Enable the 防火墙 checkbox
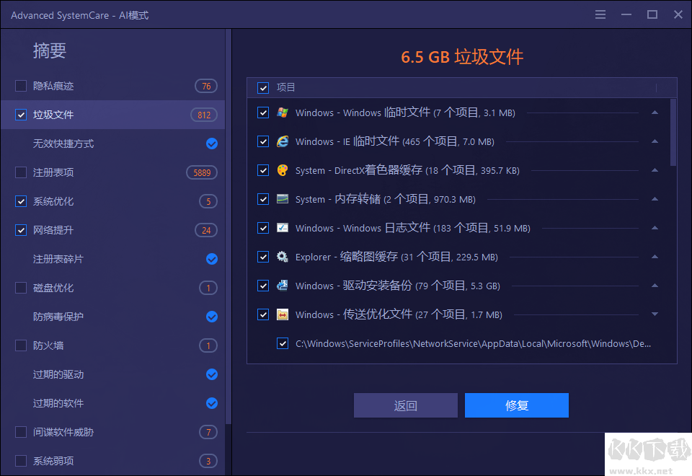Screen dimensions: 692x476 [21, 345]
